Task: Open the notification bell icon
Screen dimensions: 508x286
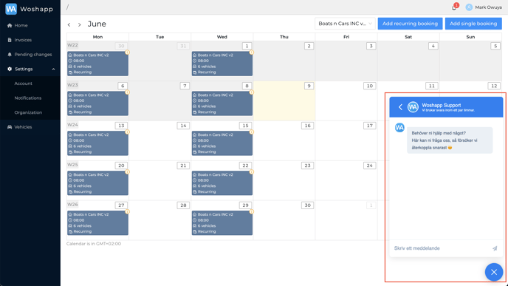Action: click(454, 7)
